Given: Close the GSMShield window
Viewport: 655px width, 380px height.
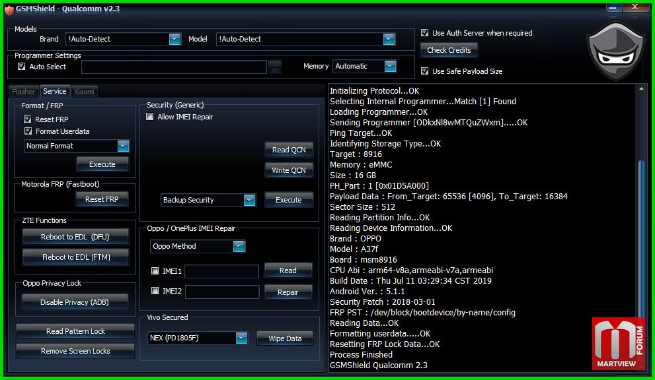Looking at the screenshot, I should coord(635,7).
